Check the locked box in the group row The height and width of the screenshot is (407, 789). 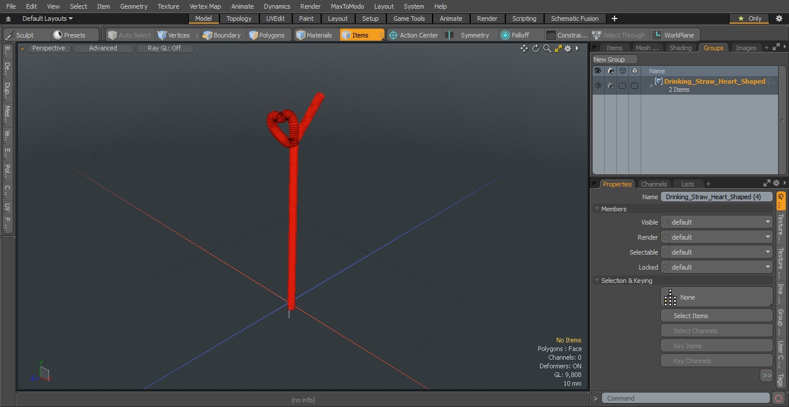pos(634,85)
